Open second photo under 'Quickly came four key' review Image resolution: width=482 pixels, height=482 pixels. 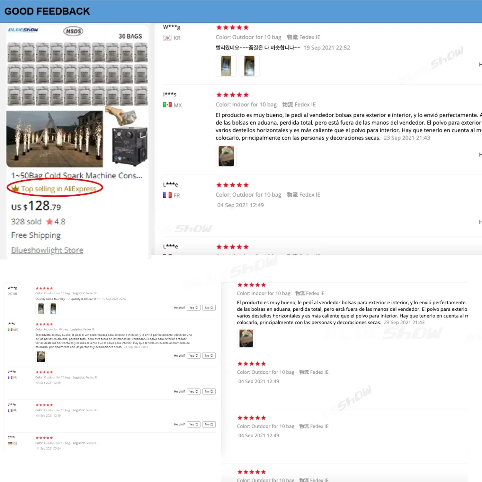pyautogui.click(x=53, y=309)
